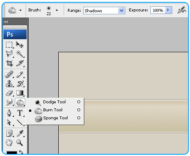The image size is (190, 156).
Task: Select the Horizontal Type tool
Action: click(20, 113)
